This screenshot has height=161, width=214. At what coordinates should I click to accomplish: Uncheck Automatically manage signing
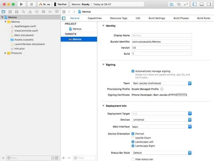133,71
